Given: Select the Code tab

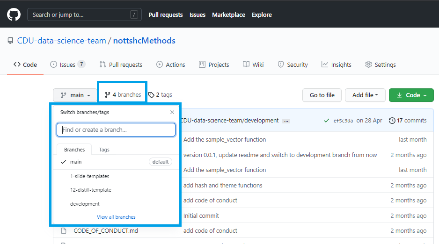Looking at the screenshot, I should (x=25, y=65).
